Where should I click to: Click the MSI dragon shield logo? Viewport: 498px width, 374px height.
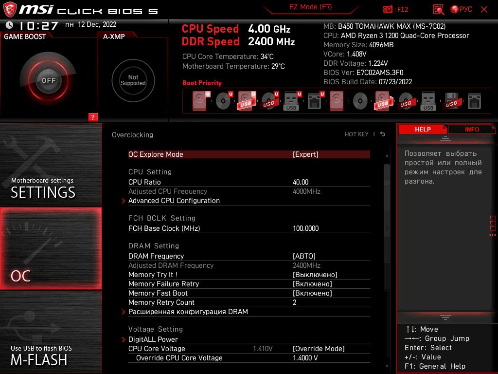[x=10, y=9]
